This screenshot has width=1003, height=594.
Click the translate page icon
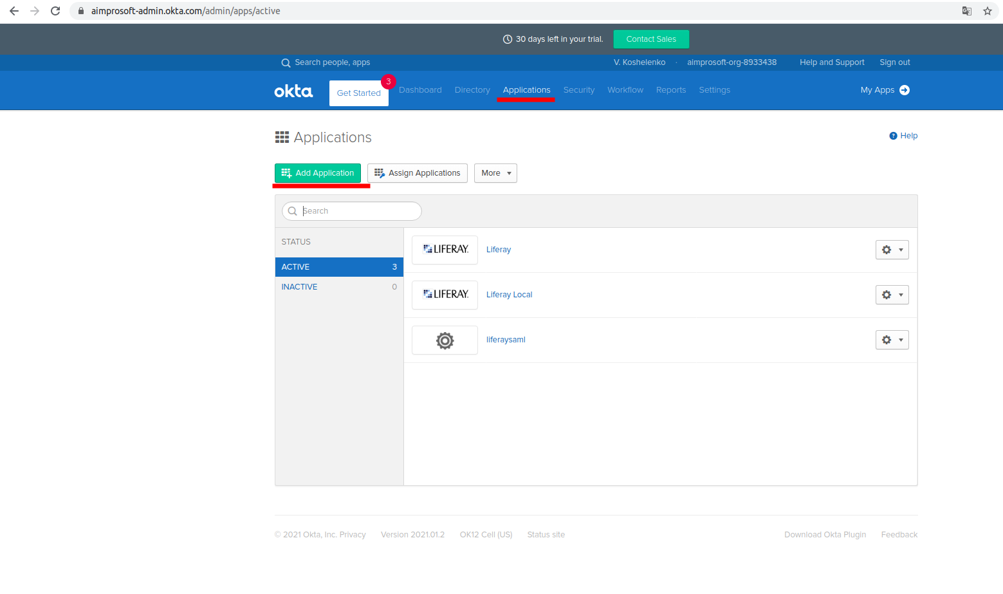pos(967,11)
